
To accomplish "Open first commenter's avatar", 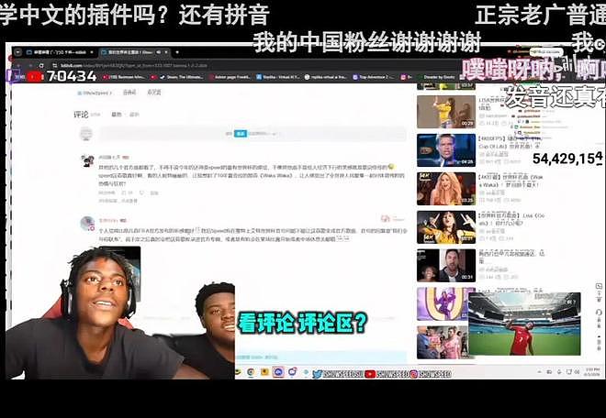I will coord(86,159).
